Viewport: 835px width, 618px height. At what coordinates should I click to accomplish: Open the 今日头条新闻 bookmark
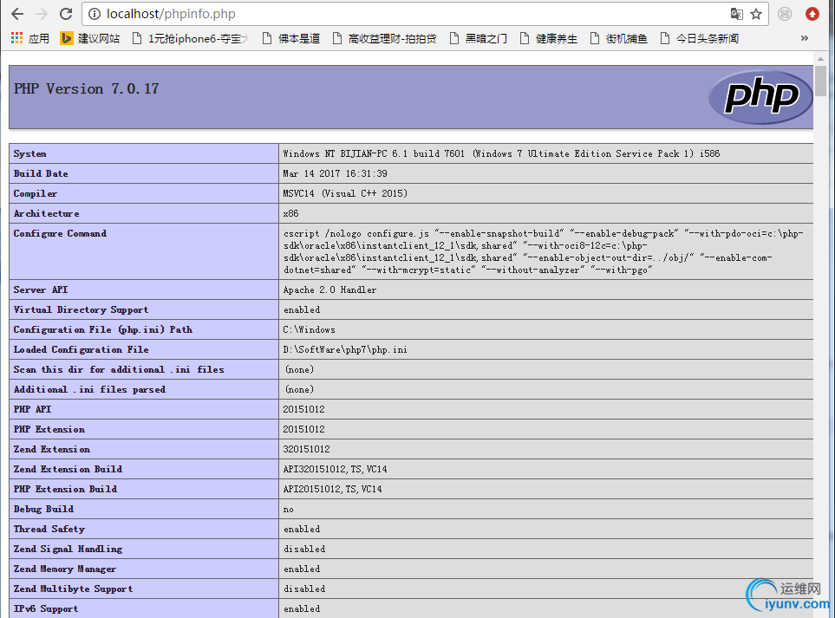coord(699,38)
